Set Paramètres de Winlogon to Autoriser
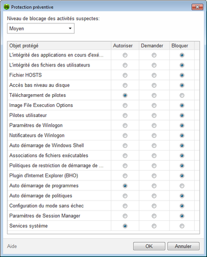This screenshot has height=257, width=207. pos(125,126)
